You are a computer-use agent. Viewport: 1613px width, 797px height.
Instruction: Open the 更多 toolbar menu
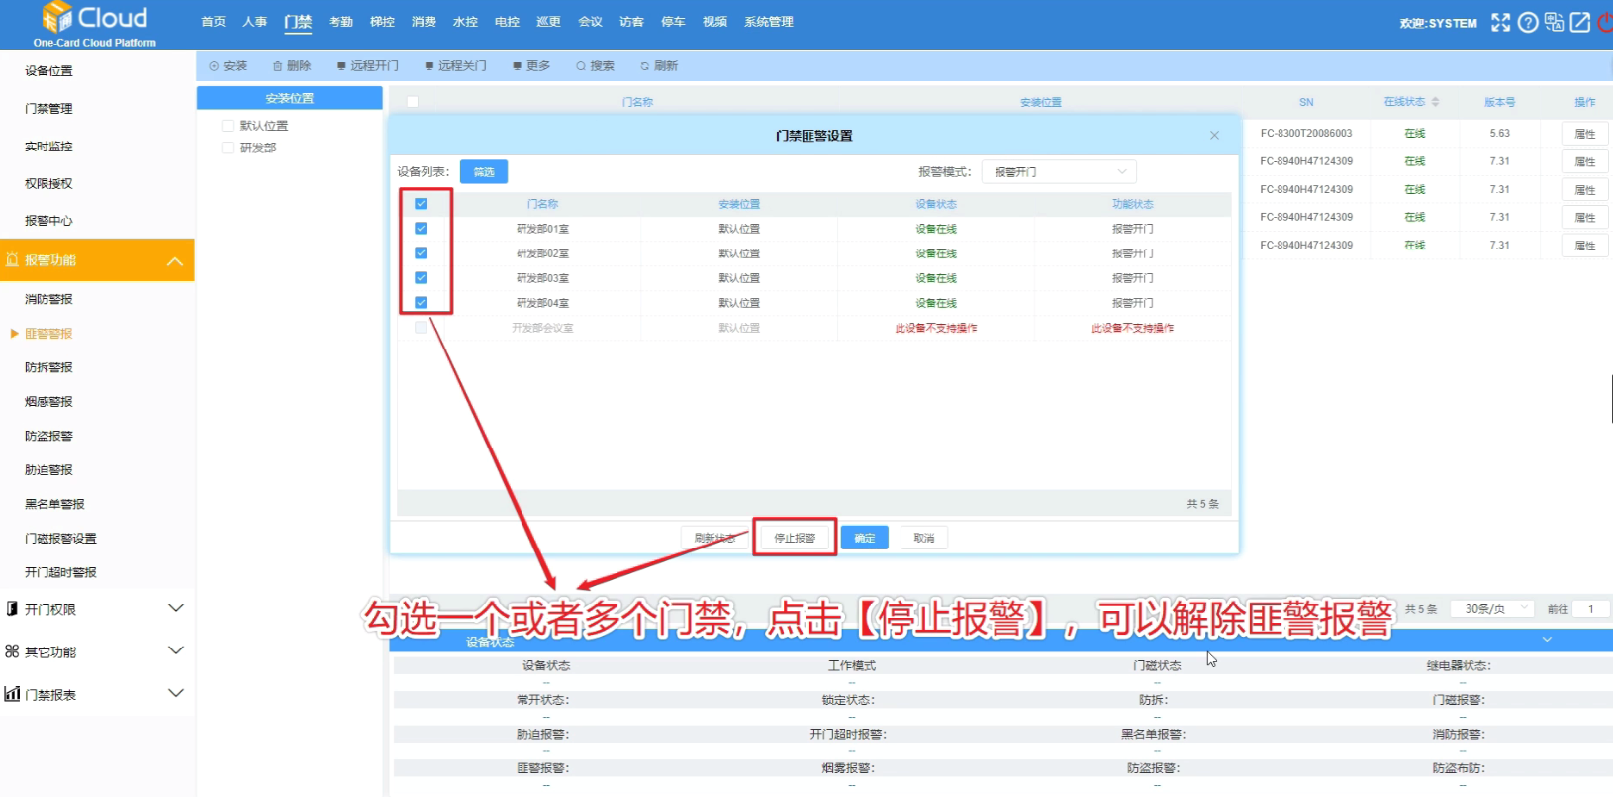pyautogui.click(x=531, y=66)
